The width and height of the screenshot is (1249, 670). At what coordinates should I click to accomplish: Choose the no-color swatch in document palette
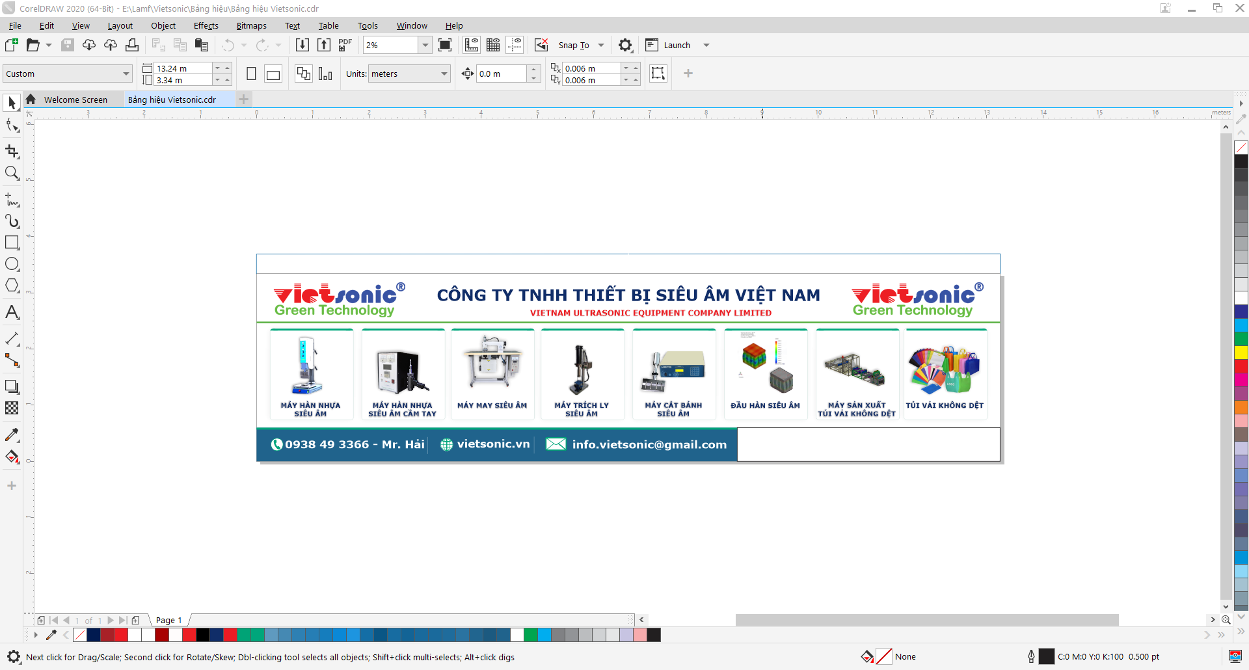pyautogui.click(x=80, y=635)
